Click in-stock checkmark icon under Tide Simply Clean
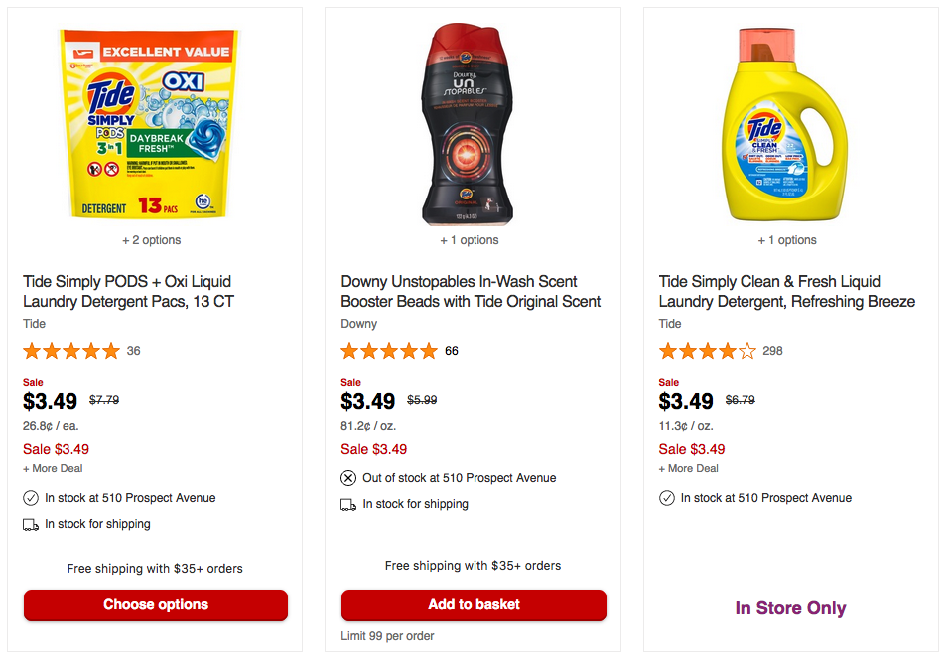 point(667,498)
